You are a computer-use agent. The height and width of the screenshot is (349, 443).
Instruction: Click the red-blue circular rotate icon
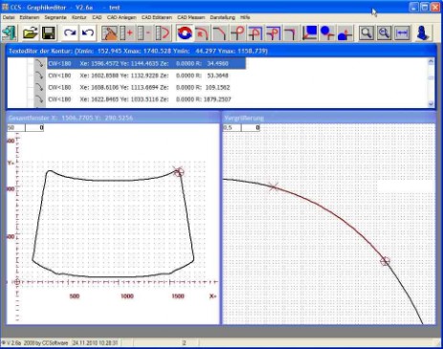(x=185, y=33)
